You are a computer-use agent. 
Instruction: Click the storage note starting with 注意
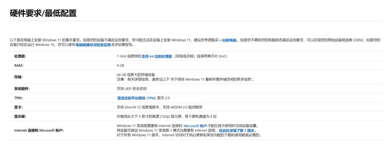(185, 80)
